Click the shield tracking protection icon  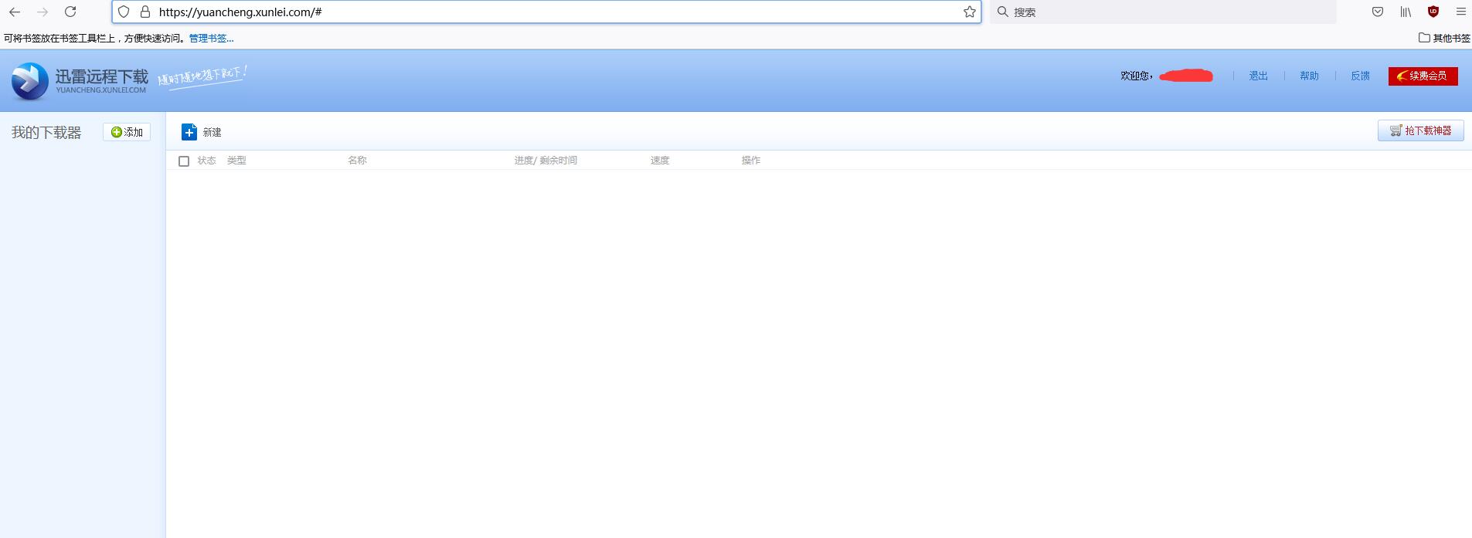coord(124,12)
